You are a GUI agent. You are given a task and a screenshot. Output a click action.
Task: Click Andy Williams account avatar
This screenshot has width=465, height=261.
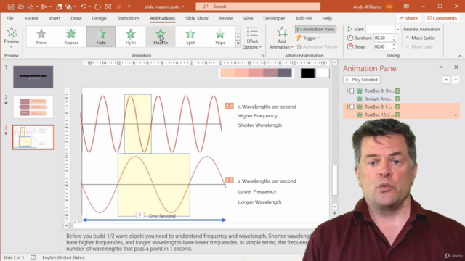389,7
